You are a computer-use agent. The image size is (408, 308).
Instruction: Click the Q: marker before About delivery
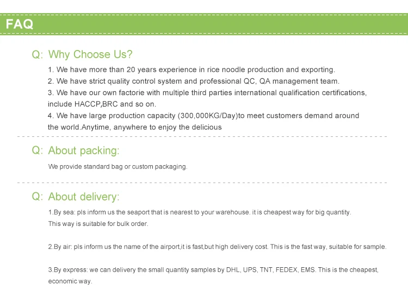coord(37,197)
